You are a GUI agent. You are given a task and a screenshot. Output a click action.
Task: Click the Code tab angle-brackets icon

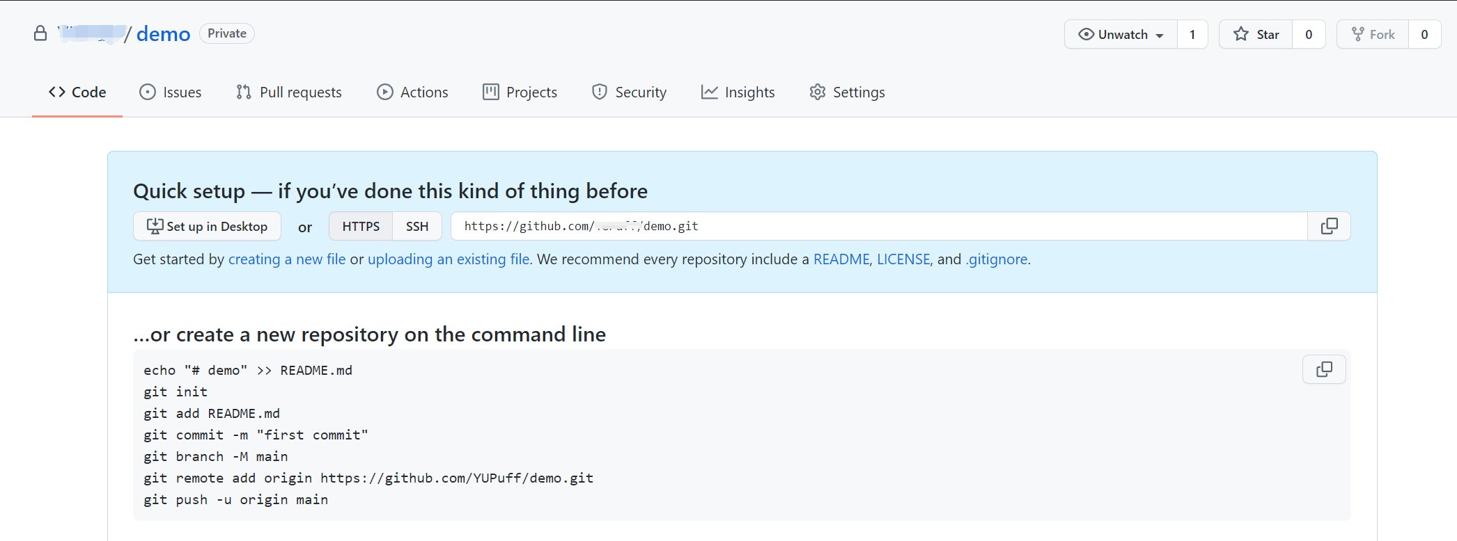click(57, 92)
